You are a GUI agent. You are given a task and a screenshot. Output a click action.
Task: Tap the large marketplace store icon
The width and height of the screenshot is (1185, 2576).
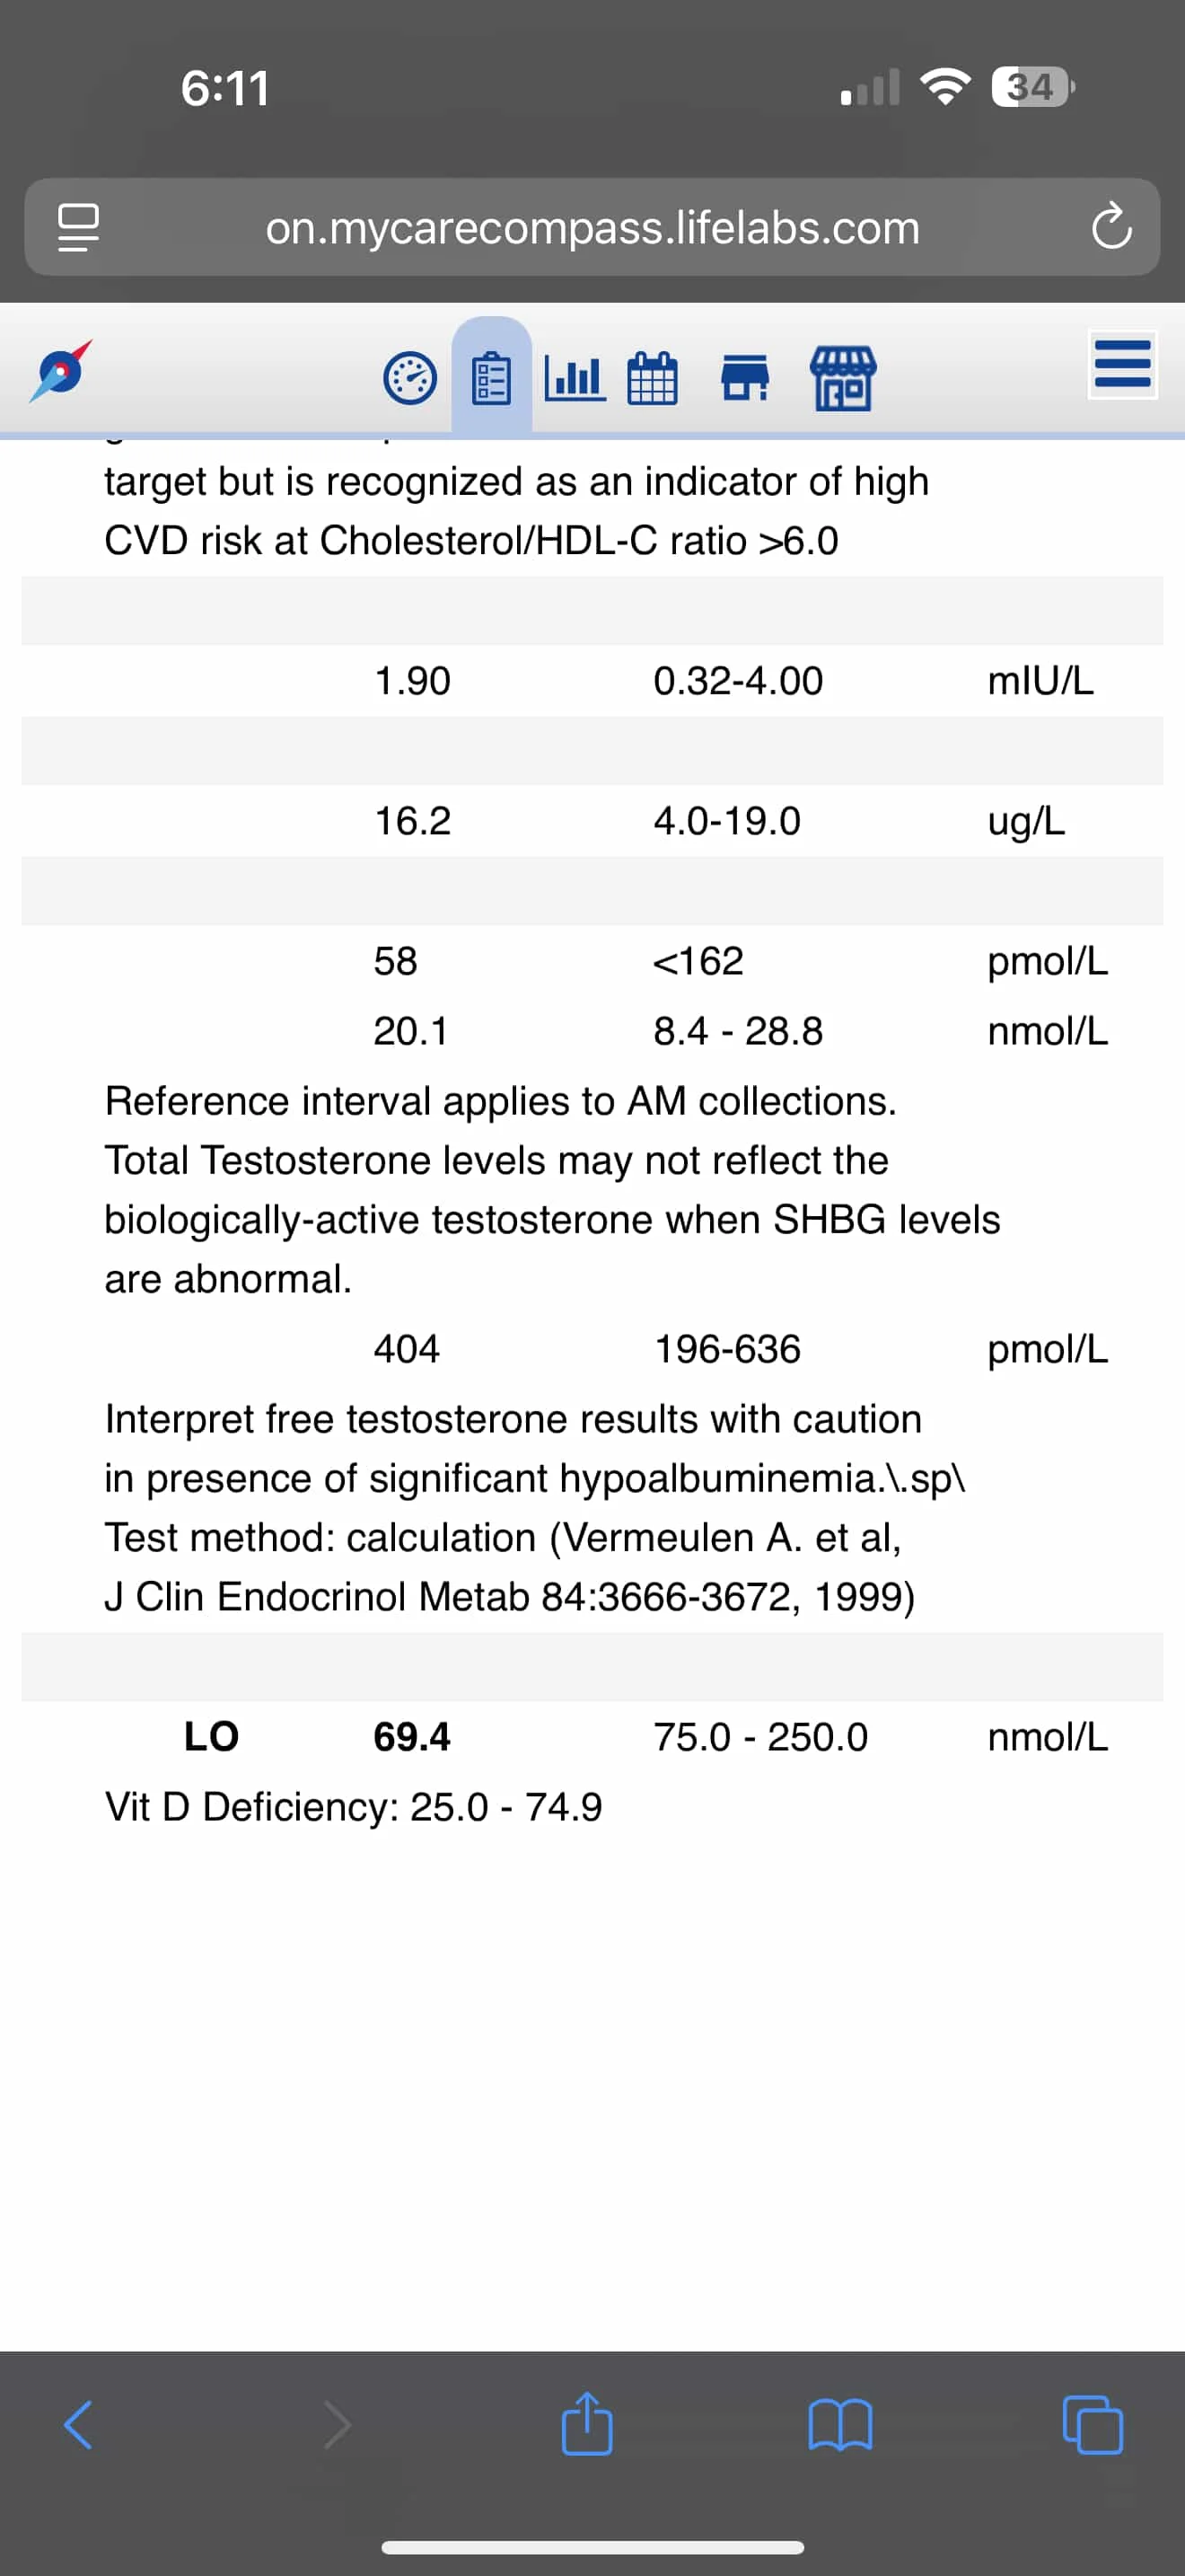pyautogui.click(x=842, y=378)
